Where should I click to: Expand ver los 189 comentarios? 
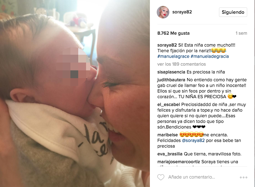pyautogui.click(x=181, y=64)
